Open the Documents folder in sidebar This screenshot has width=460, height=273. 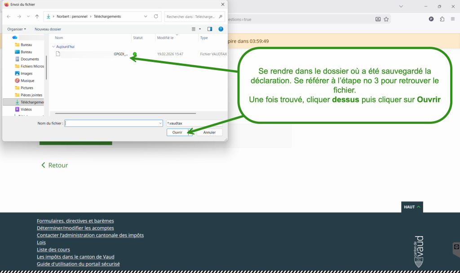[30, 59]
